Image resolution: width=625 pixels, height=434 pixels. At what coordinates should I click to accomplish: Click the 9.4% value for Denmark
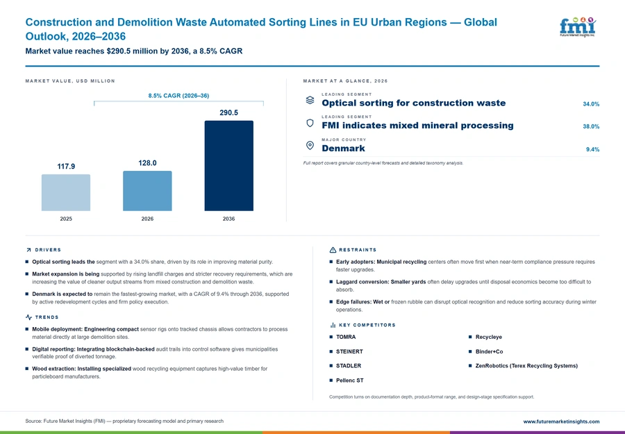[x=592, y=149]
